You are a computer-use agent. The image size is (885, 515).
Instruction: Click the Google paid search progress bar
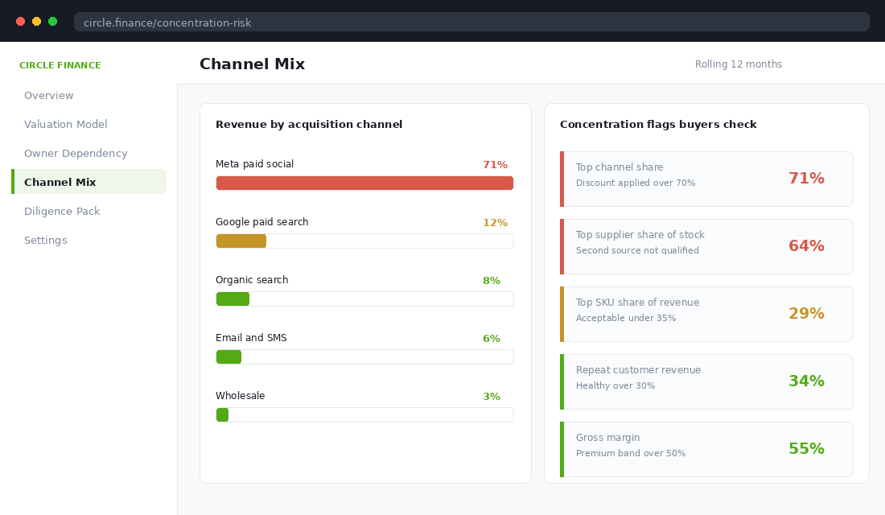tap(364, 241)
